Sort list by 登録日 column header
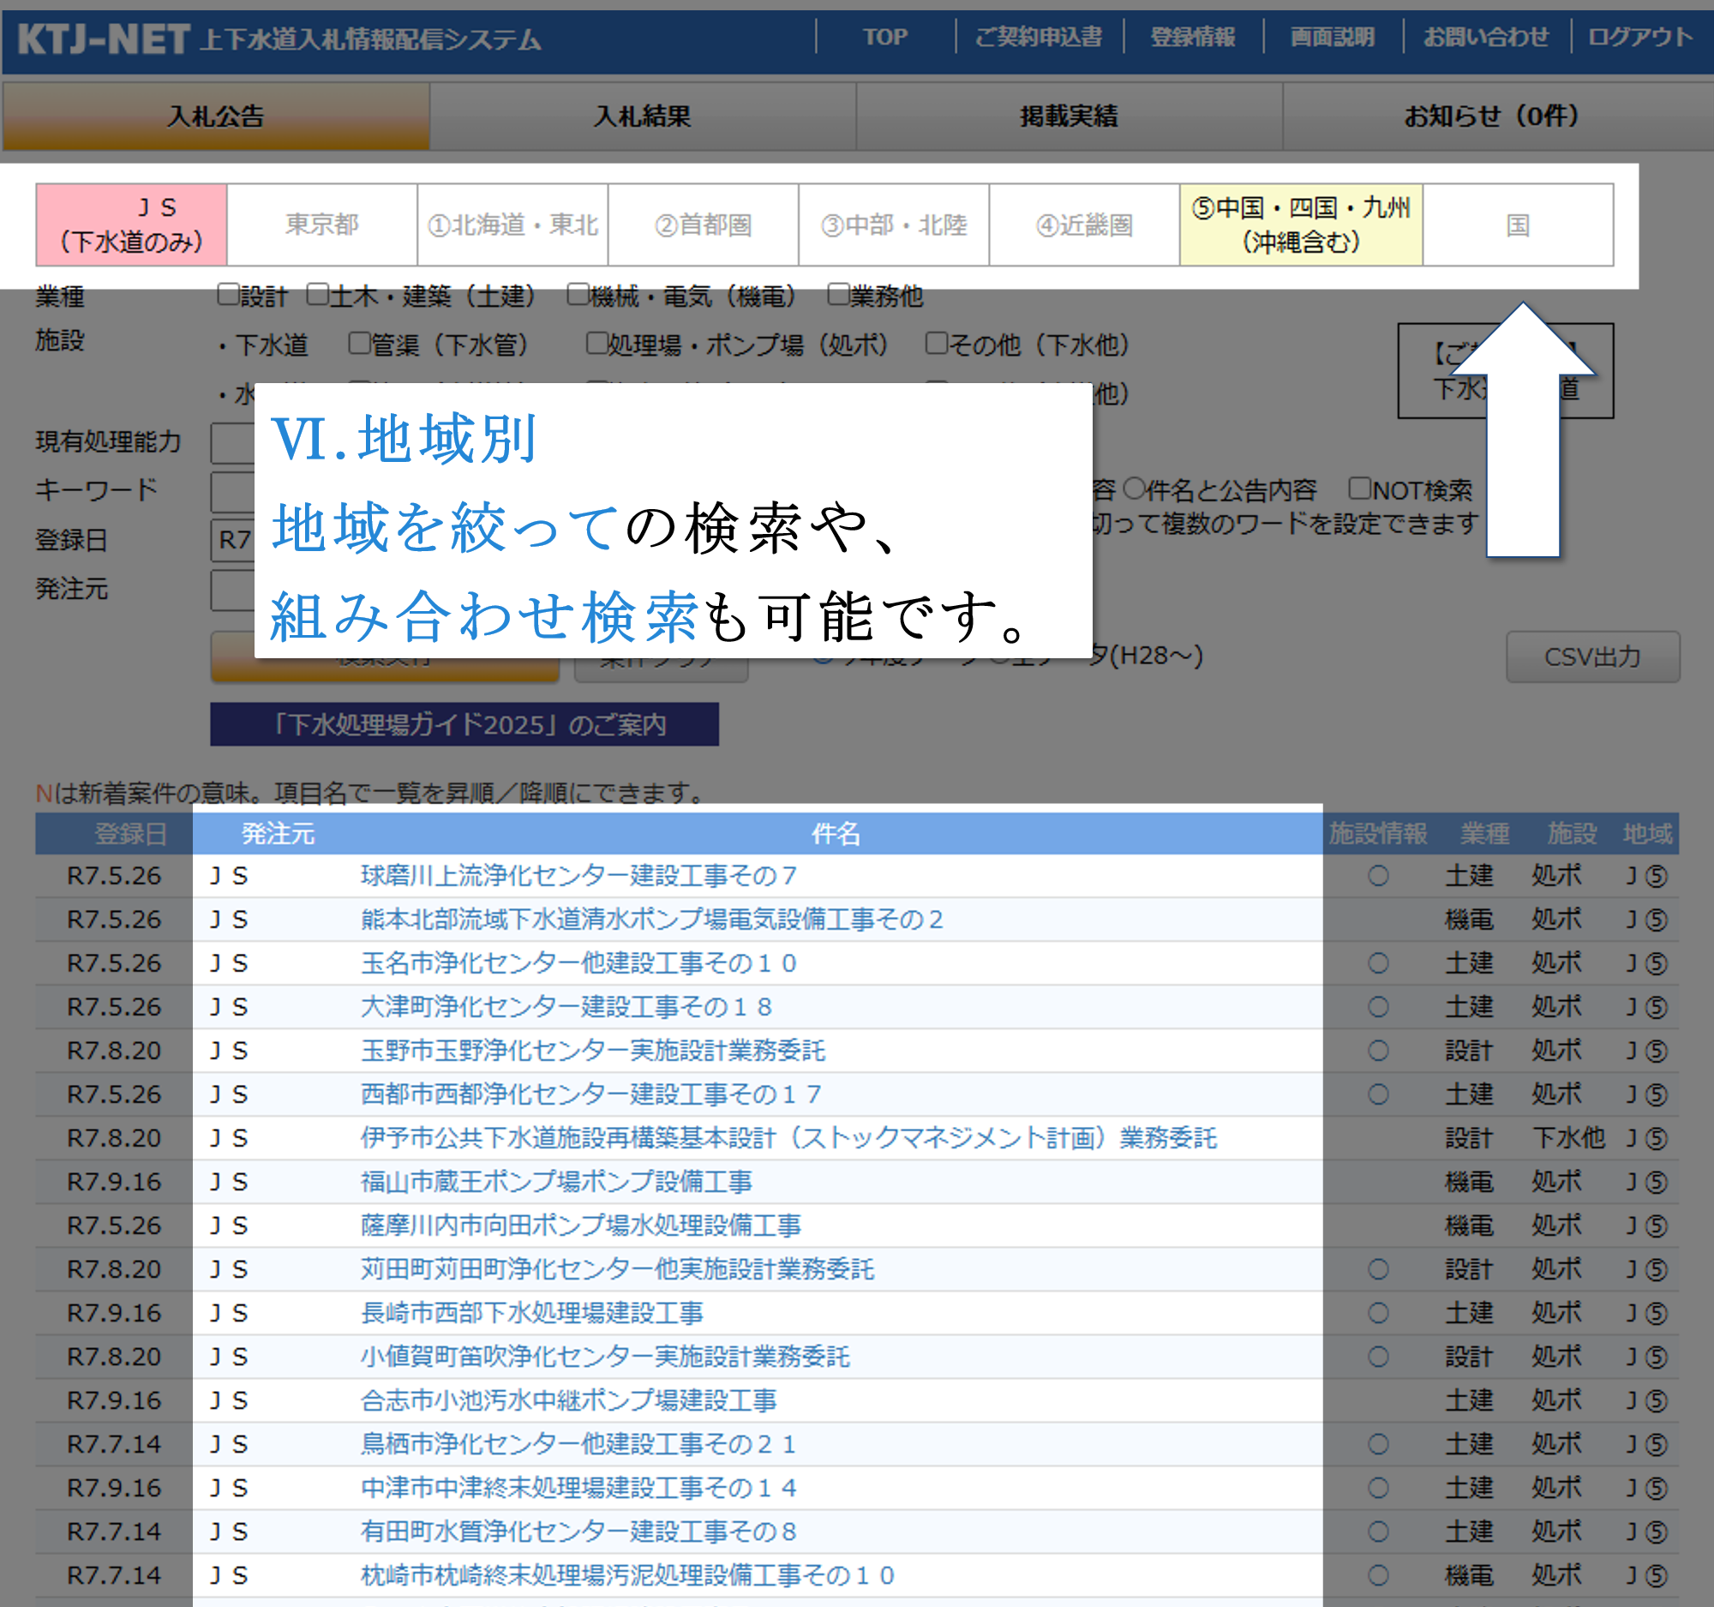 pyautogui.click(x=129, y=834)
